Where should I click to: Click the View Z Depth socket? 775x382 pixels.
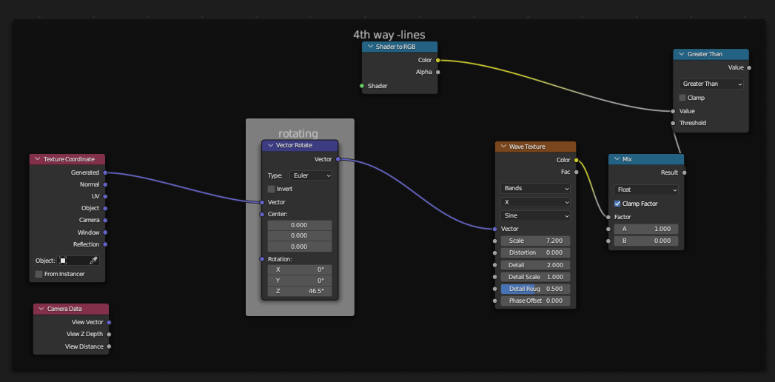click(109, 334)
